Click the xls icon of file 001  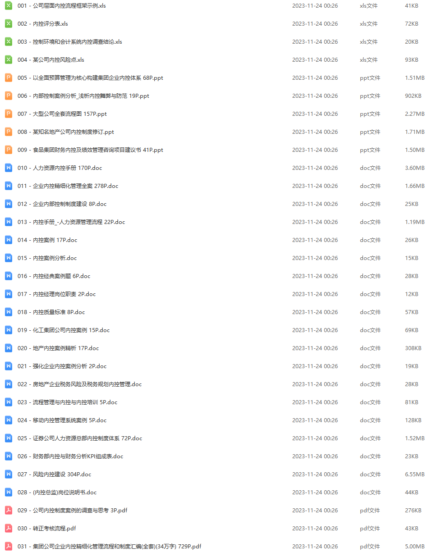tap(9, 6)
